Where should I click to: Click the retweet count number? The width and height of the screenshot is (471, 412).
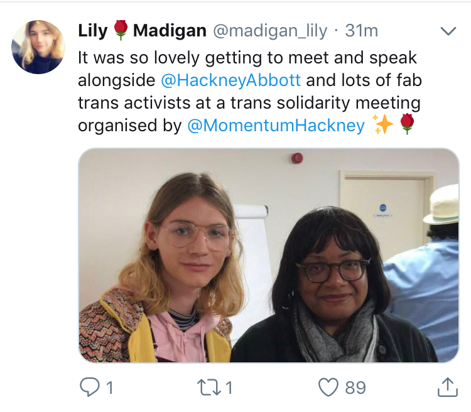229,388
